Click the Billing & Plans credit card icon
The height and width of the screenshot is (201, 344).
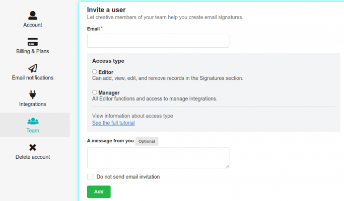33,42
